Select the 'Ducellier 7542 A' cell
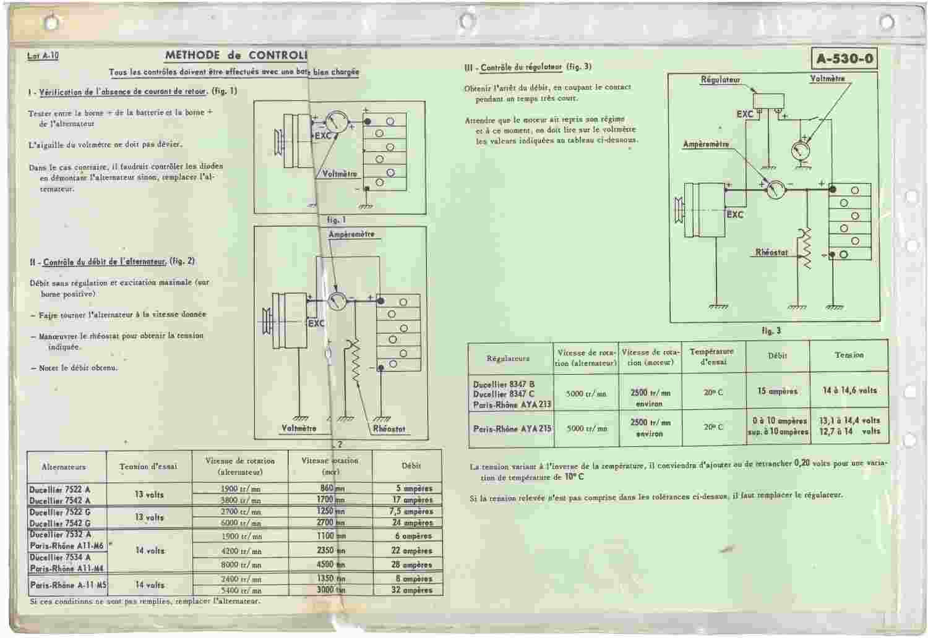928x638 pixels. 60,501
